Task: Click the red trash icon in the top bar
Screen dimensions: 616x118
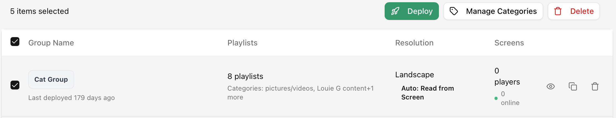Action: point(558,11)
